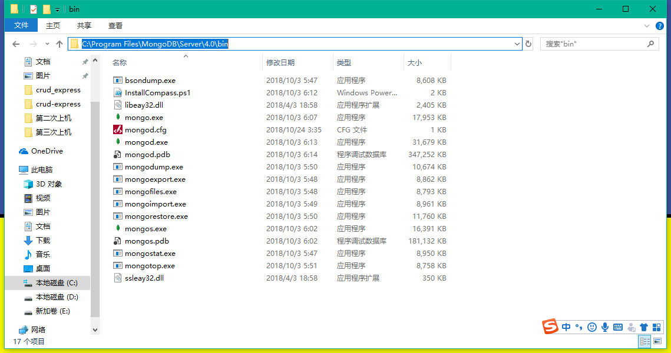Click the 搜索"bin" search box
Screen dimensions: 671x353
[599, 44]
